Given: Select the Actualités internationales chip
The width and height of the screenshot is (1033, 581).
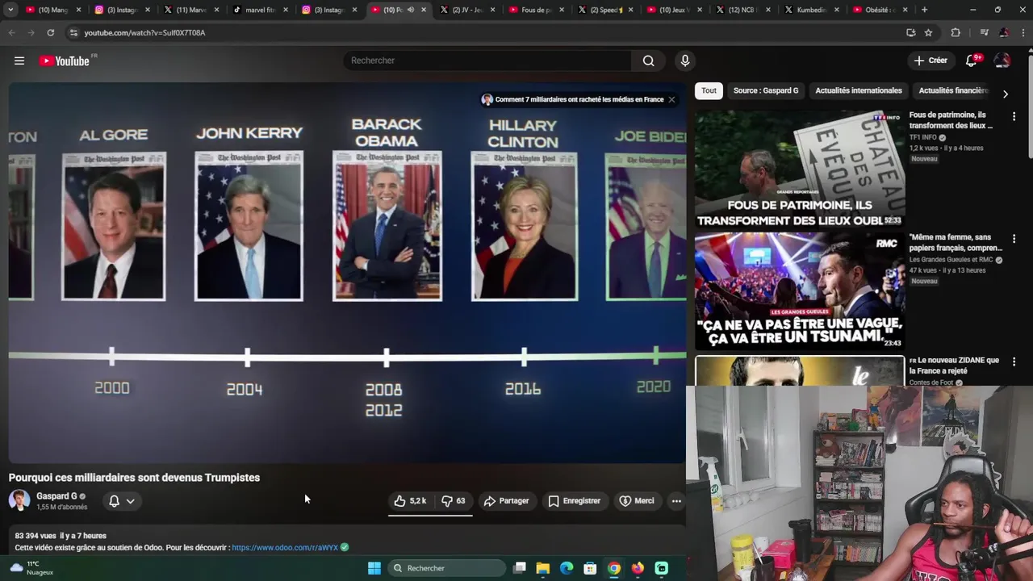Looking at the screenshot, I should click(x=858, y=90).
